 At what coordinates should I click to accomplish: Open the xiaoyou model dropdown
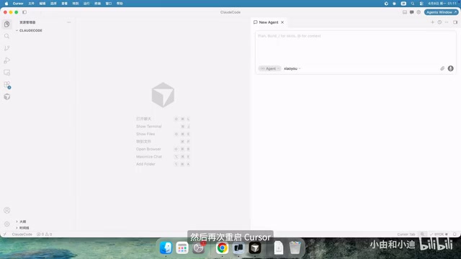click(292, 68)
